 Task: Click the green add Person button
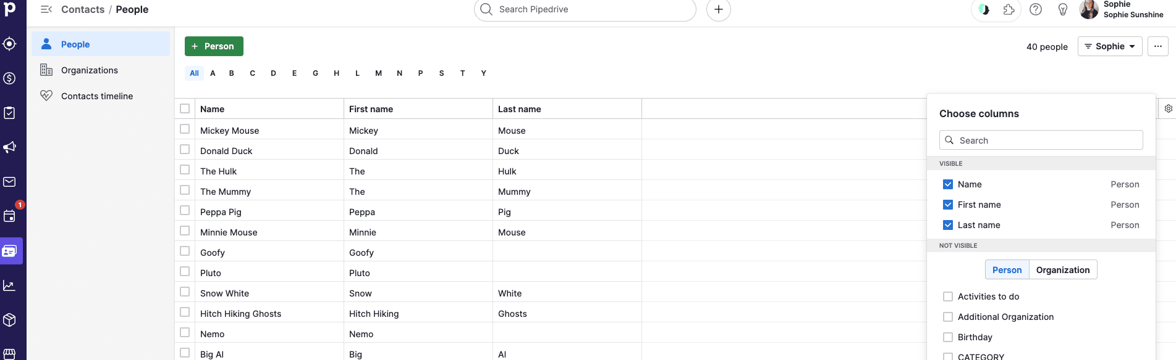tap(214, 46)
